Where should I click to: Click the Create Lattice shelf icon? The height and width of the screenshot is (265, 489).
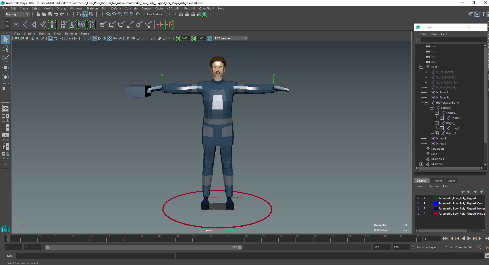pyautogui.click(x=82, y=25)
